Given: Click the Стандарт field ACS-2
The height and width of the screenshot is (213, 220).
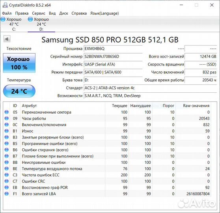Looking at the screenshot, I should coord(150,88).
